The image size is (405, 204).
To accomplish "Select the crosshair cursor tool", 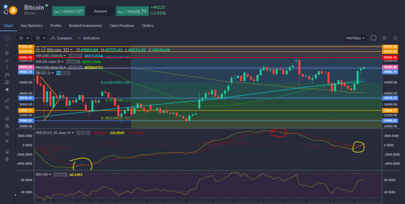I will (7, 38).
